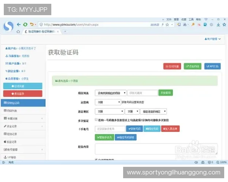The image size is (228, 182).
Task: Click the lightning speed-mode icon
Action: click(163, 25)
